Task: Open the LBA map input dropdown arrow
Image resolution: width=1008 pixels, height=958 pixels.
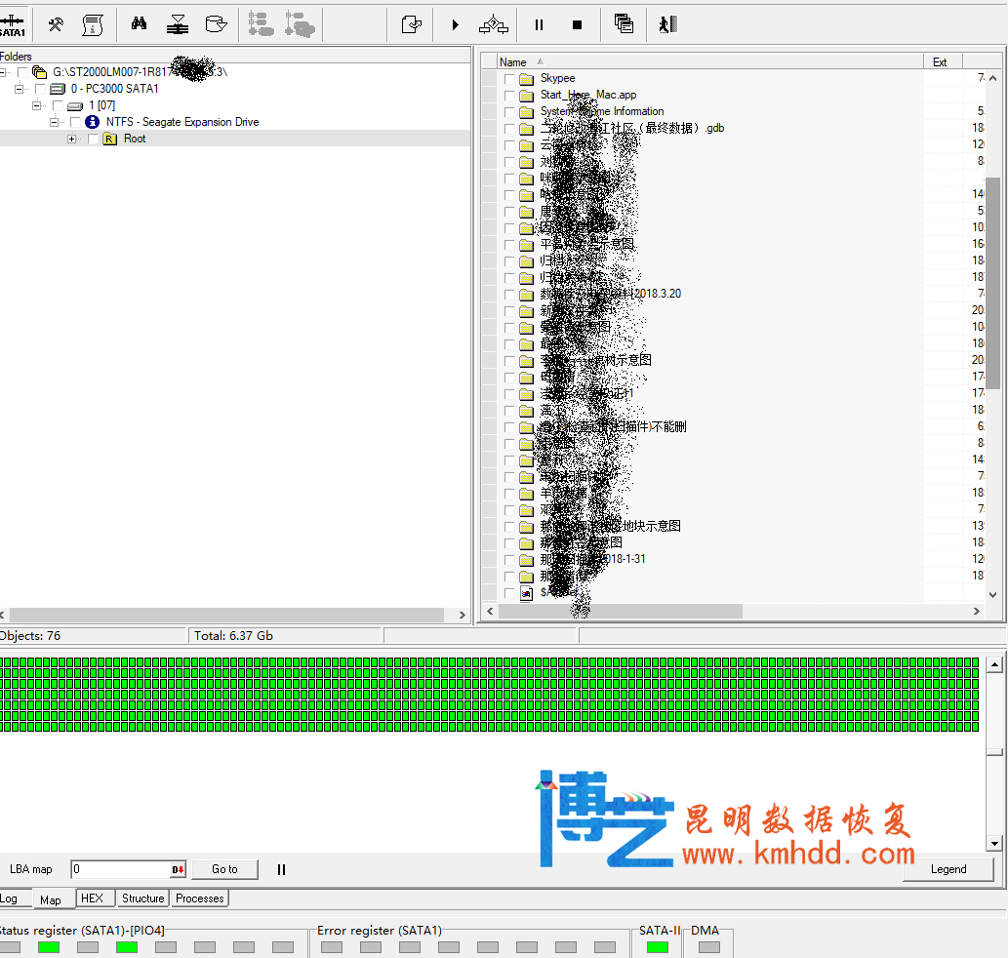Action: (x=179, y=869)
